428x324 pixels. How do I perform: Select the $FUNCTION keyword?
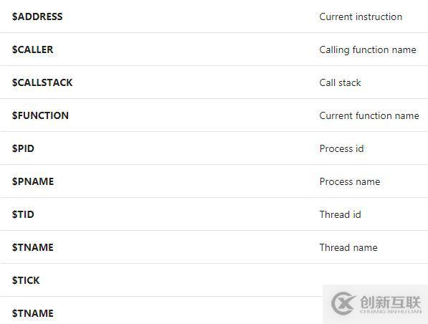40,115
